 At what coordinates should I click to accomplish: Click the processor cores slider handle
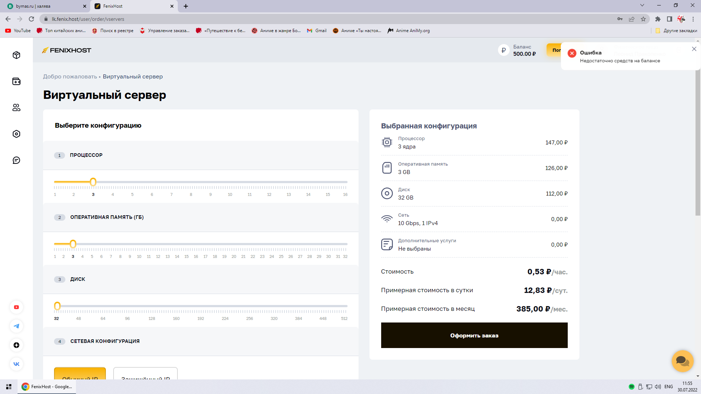click(93, 182)
